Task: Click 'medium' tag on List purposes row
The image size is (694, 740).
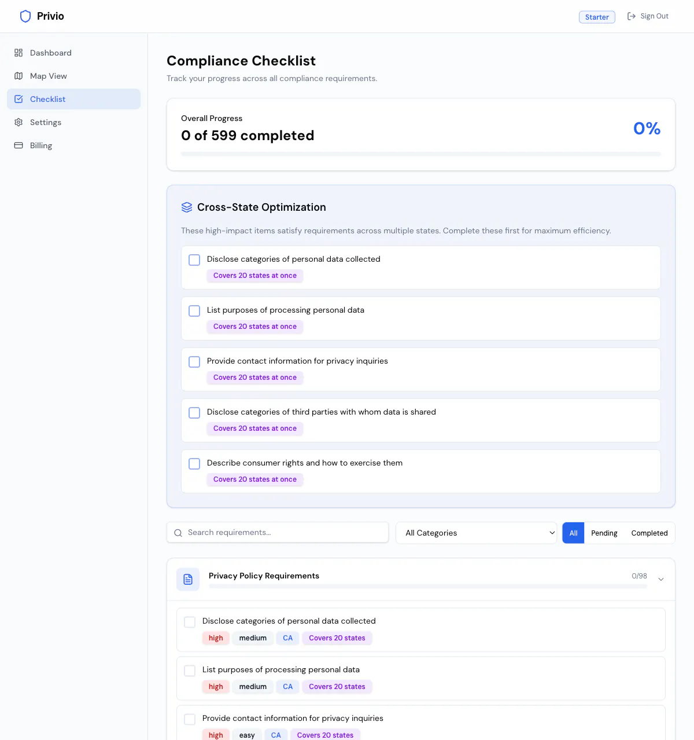Action: point(253,687)
